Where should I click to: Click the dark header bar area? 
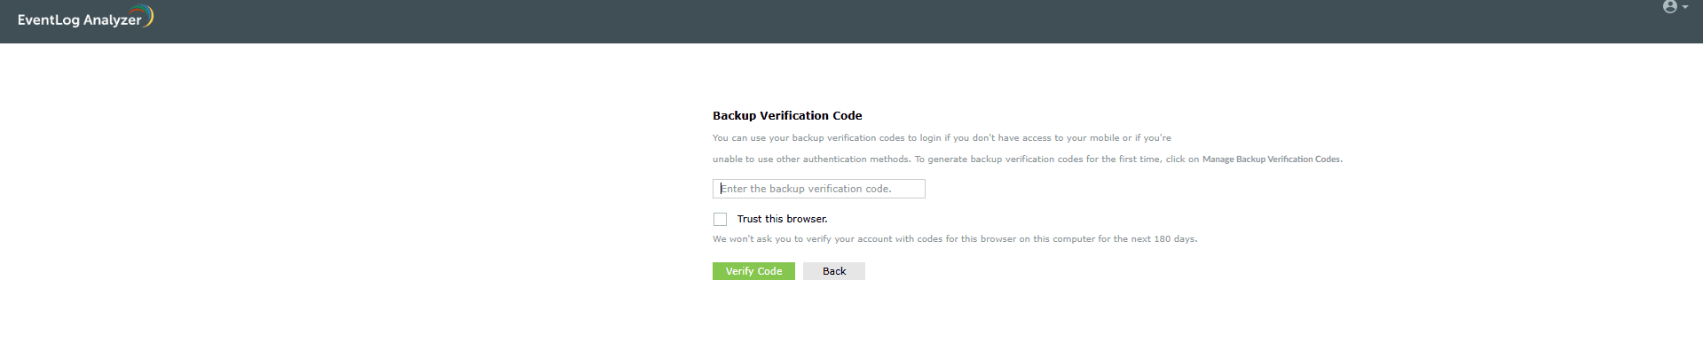(851, 21)
